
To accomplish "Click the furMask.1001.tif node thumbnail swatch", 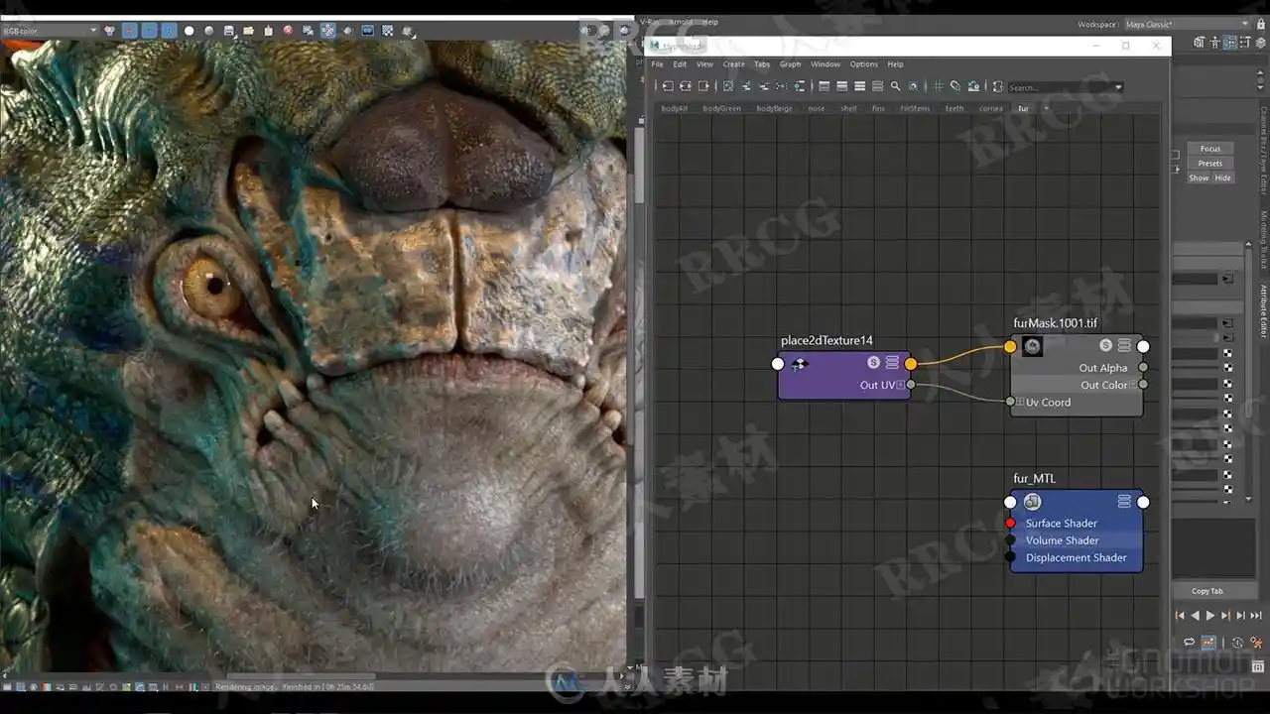I will (x=1032, y=346).
